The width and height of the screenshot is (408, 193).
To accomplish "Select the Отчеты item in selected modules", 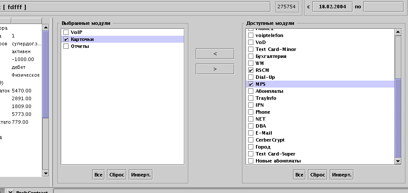I will [80, 46].
